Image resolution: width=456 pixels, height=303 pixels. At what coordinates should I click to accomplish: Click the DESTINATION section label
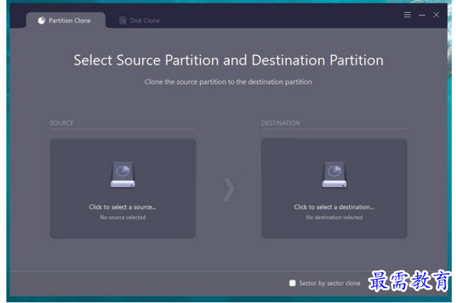[x=281, y=123]
